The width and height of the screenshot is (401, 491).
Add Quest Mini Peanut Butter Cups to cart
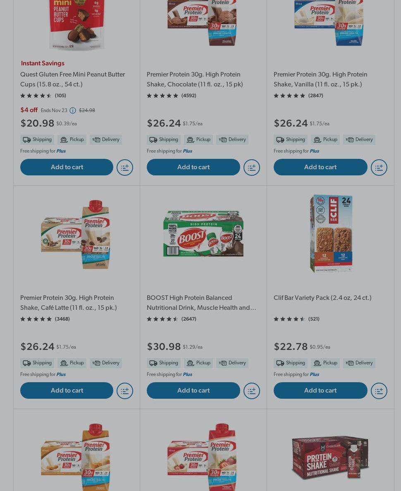[x=67, y=167]
